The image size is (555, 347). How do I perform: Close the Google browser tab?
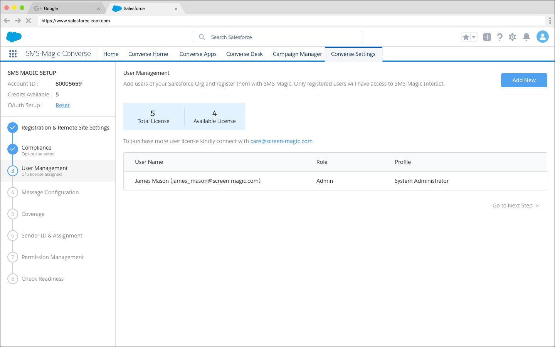click(x=98, y=8)
